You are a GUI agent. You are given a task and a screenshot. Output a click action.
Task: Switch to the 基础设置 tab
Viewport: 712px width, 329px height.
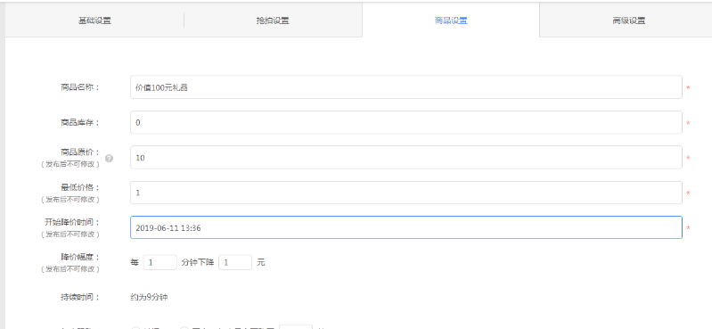coord(94,21)
